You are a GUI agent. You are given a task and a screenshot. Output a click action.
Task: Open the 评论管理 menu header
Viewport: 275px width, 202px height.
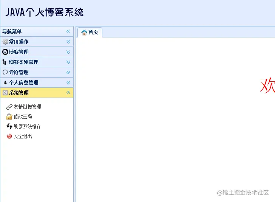(x=37, y=72)
